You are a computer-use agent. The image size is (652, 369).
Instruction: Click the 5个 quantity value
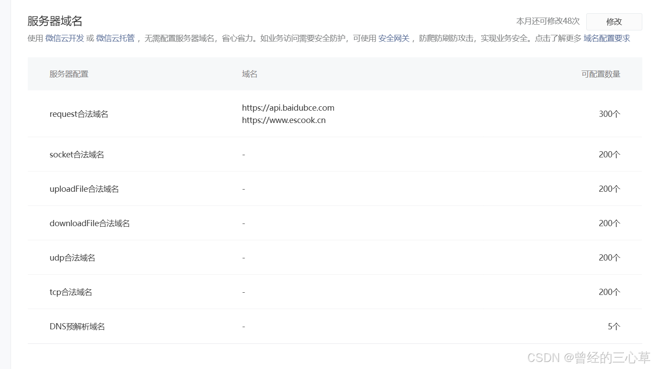pos(614,327)
